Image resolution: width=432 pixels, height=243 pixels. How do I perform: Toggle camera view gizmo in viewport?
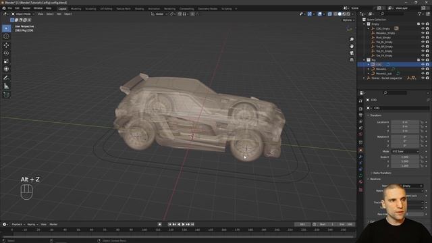[352, 53]
